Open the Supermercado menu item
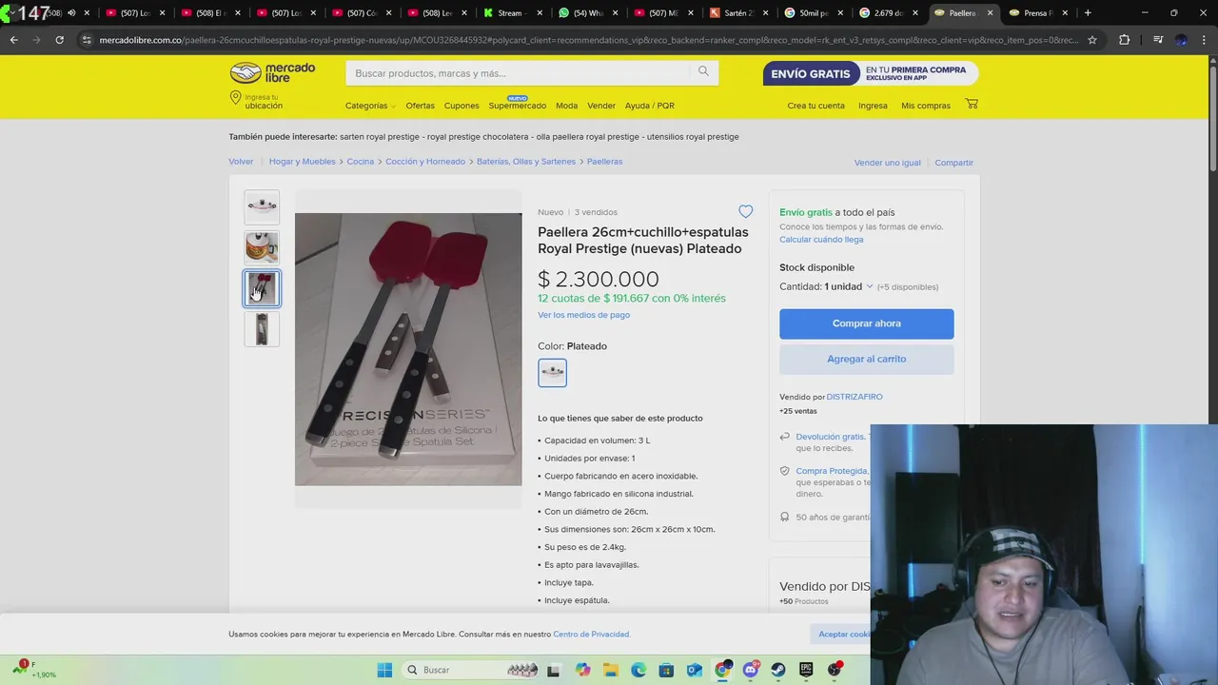1218x685 pixels. pyautogui.click(x=518, y=106)
